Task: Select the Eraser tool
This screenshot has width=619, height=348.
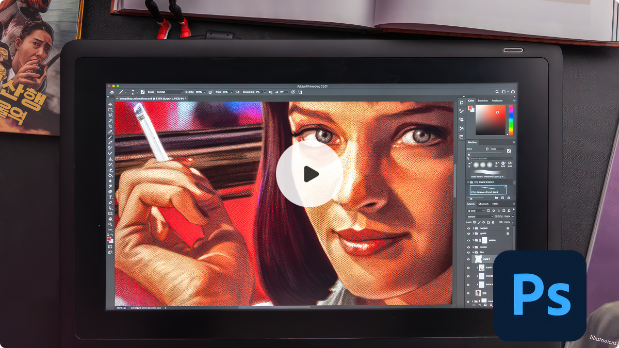Action: point(110,170)
